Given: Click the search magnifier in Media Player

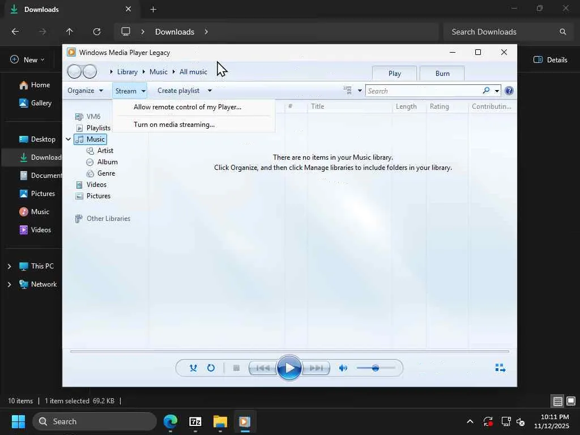Looking at the screenshot, I should (486, 91).
